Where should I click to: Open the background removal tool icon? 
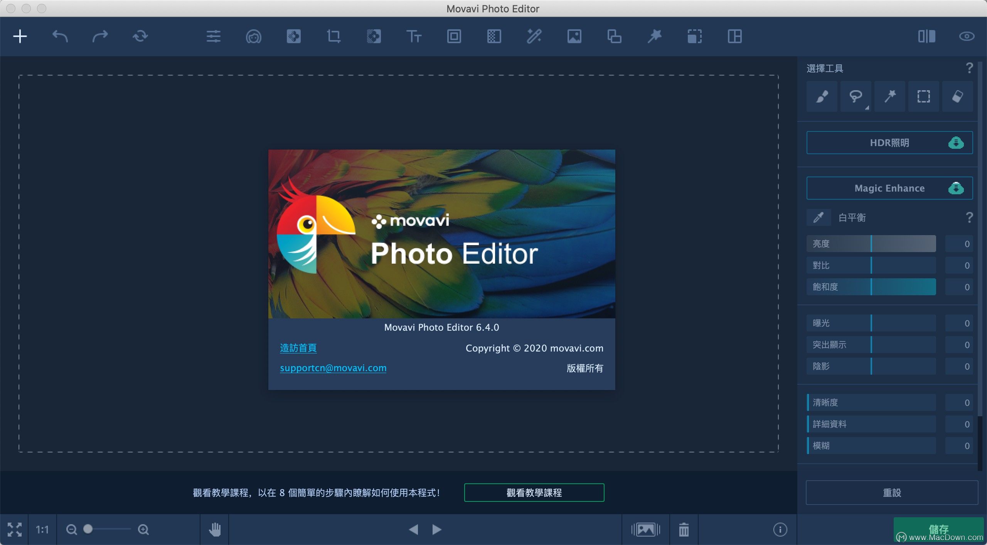(x=374, y=37)
